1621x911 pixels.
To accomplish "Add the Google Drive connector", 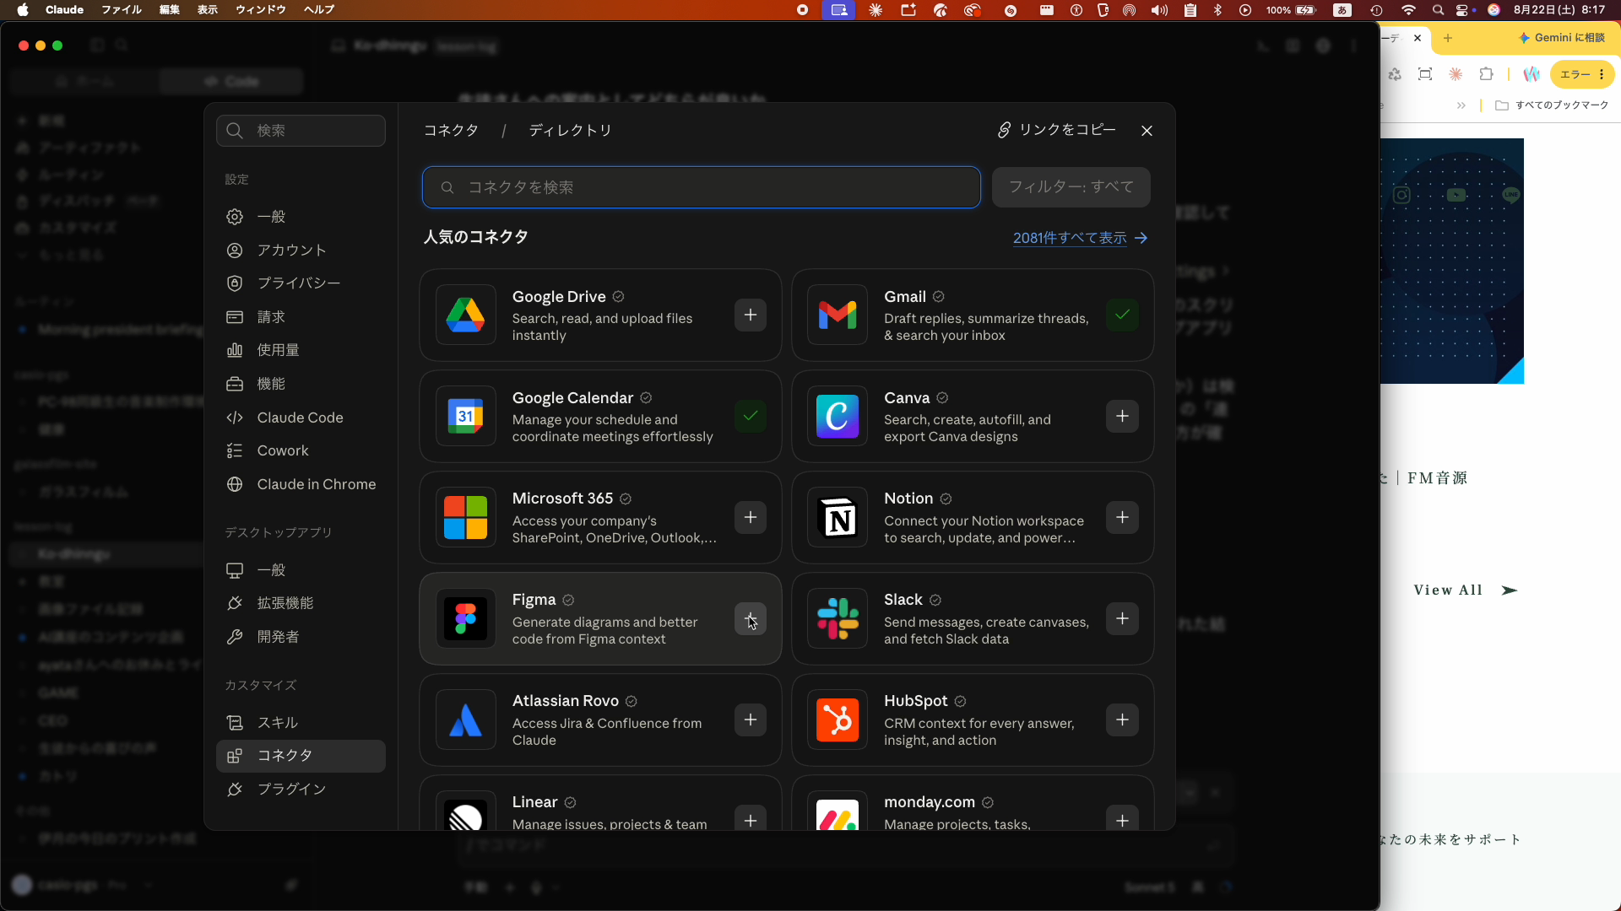I will pyautogui.click(x=750, y=315).
